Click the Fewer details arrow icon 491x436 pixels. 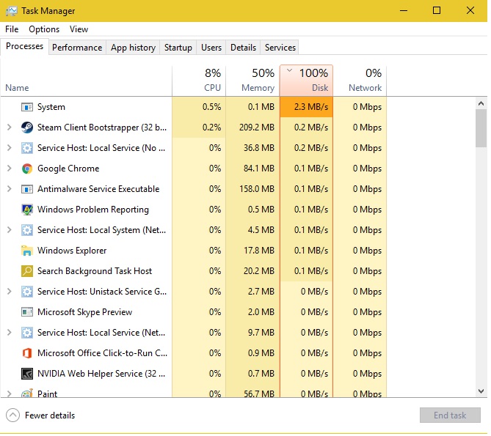pos(12,415)
